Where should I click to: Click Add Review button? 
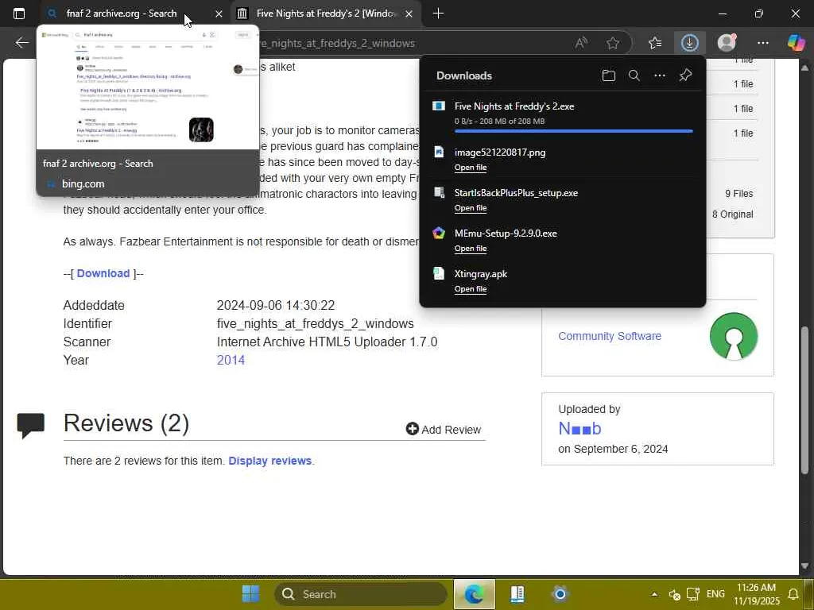point(444,430)
